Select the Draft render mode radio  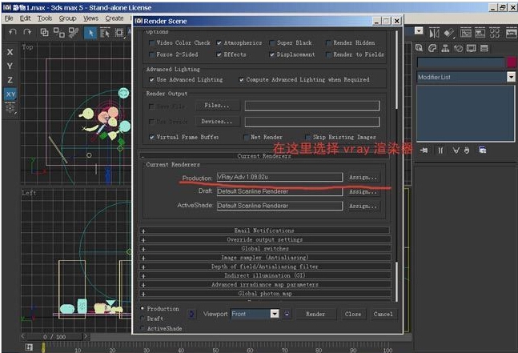[x=143, y=319]
